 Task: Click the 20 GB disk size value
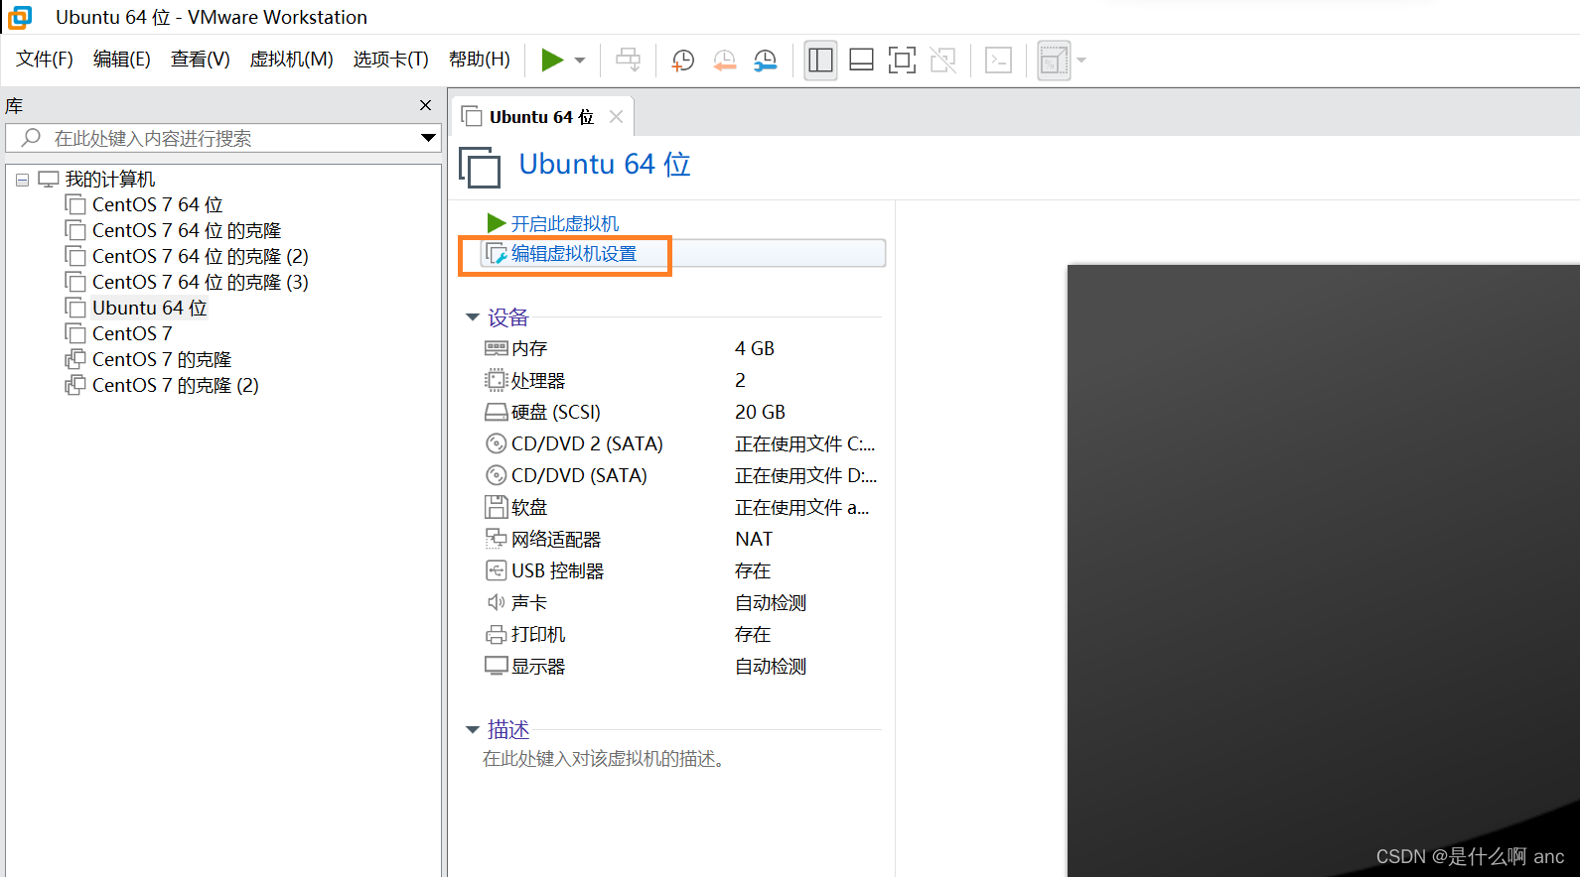(x=760, y=413)
